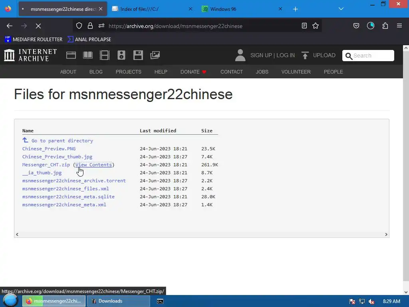Image resolution: width=409 pixels, height=307 pixels.
Task: Click the UPLOAD link text
Action: 324,55
